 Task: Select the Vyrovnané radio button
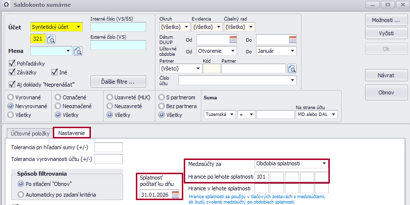[10, 97]
